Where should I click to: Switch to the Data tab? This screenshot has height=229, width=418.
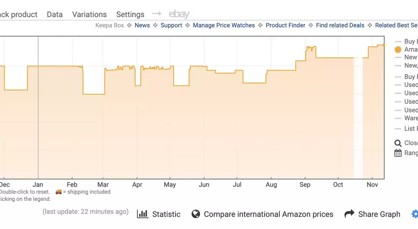point(55,15)
